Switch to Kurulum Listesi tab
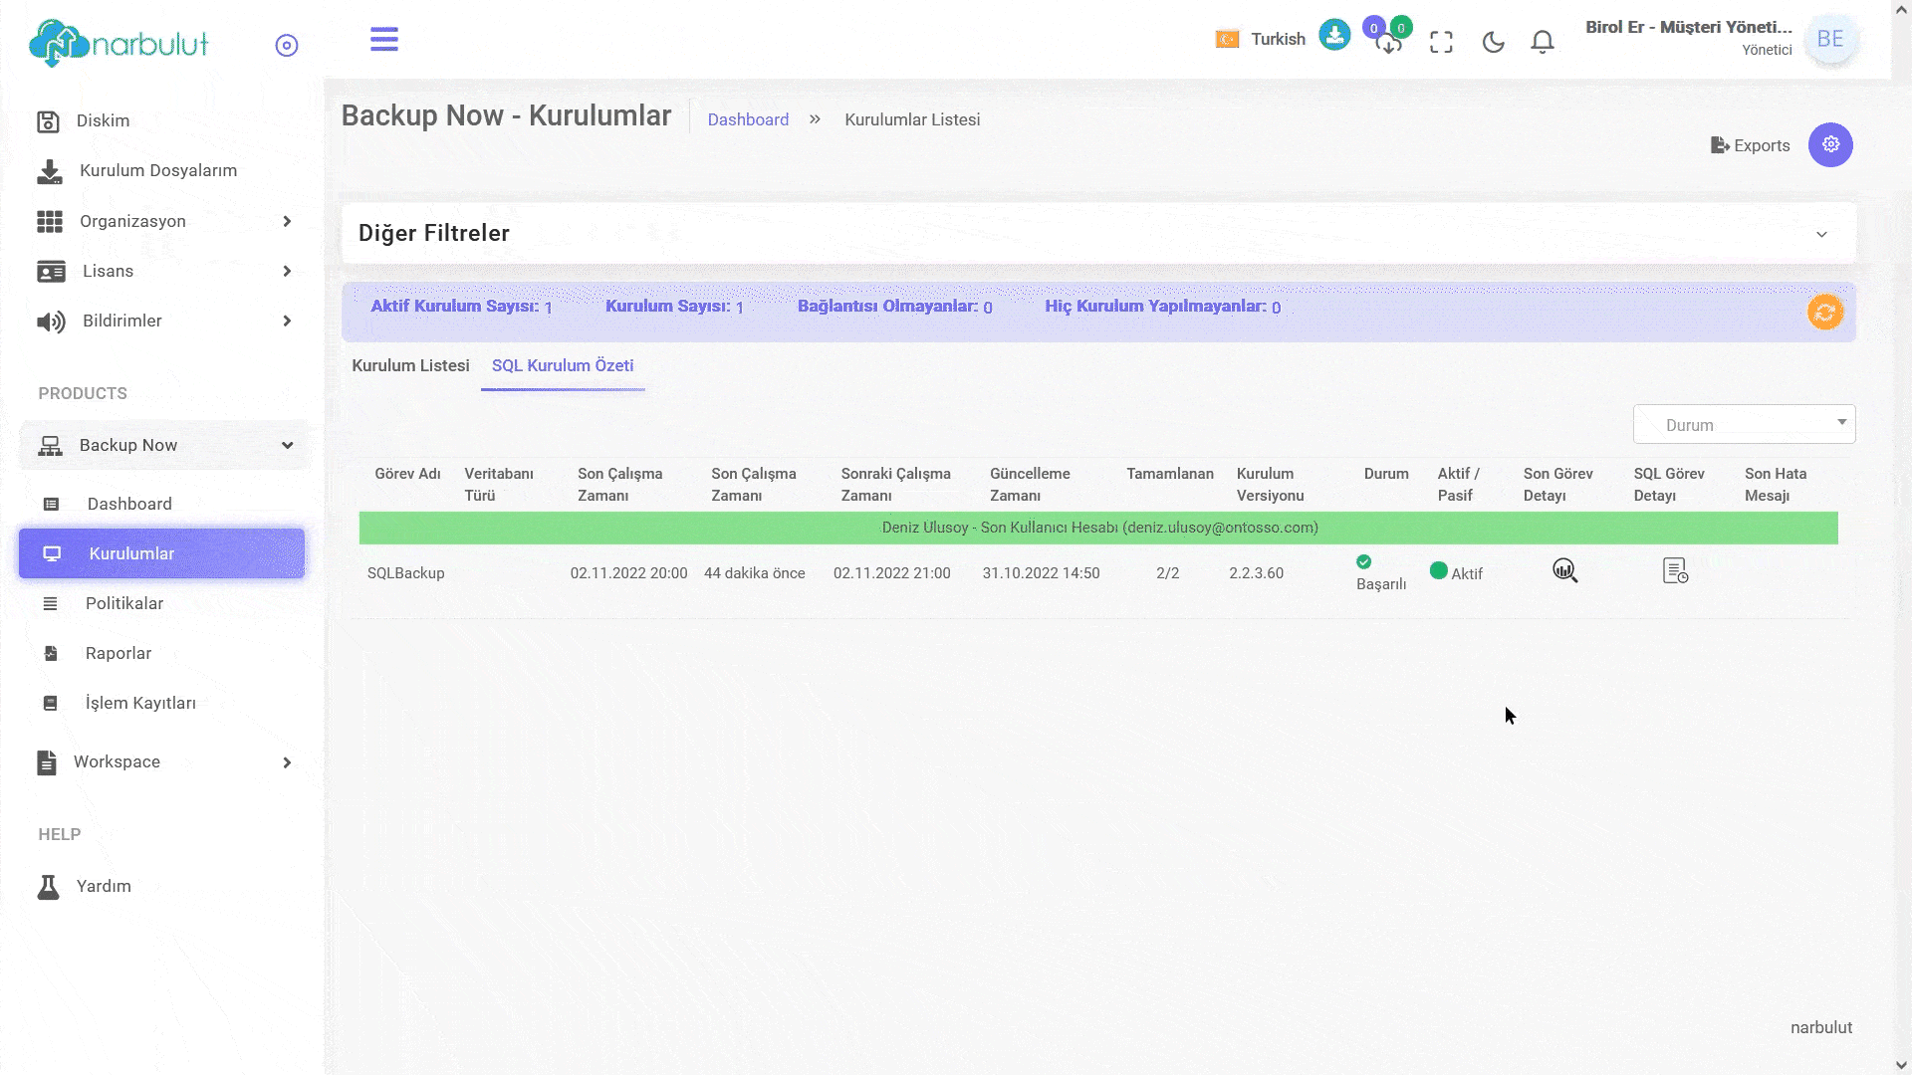This screenshot has width=1912, height=1075. (x=410, y=365)
